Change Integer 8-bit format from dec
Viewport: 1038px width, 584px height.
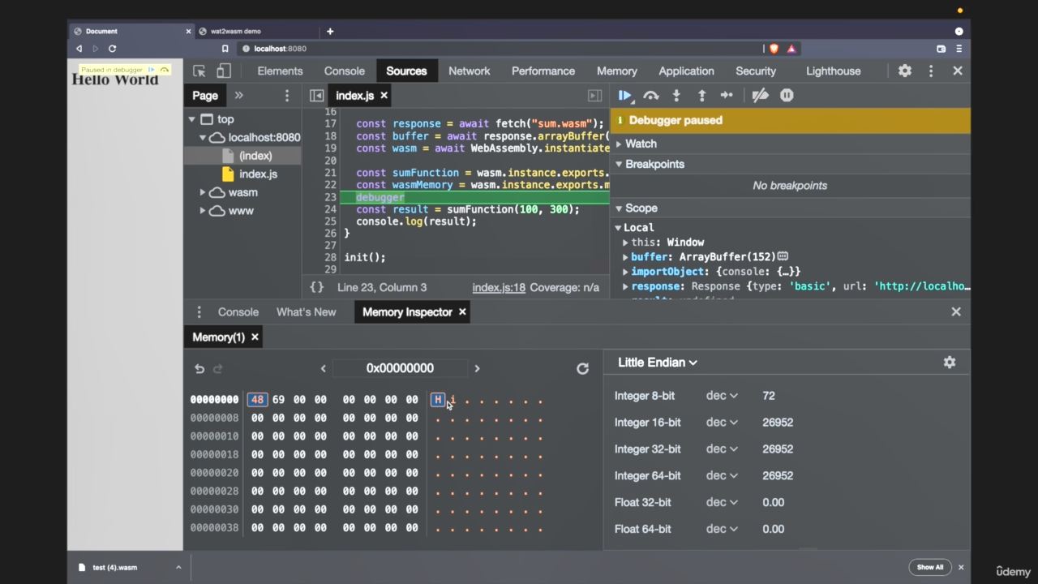pyautogui.click(x=721, y=396)
